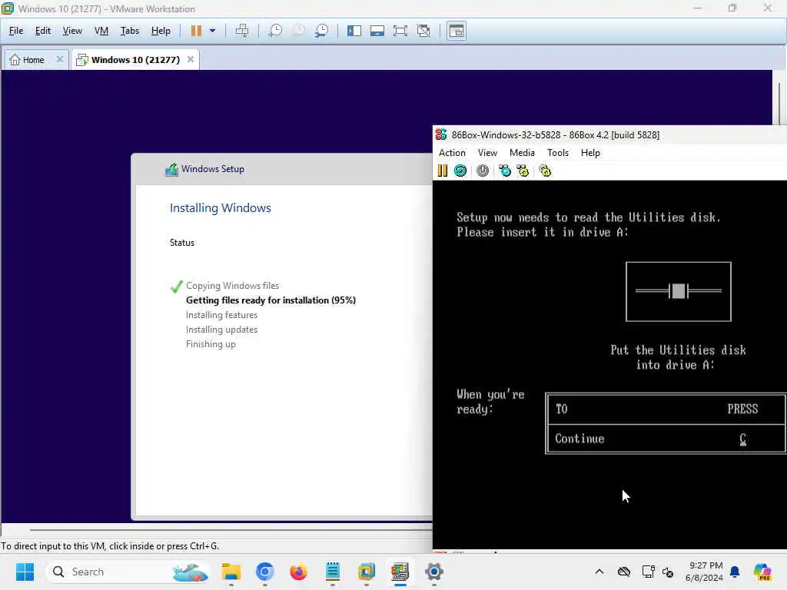Open the notifications bell icon
The image size is (787, 590).
point(735,572)
